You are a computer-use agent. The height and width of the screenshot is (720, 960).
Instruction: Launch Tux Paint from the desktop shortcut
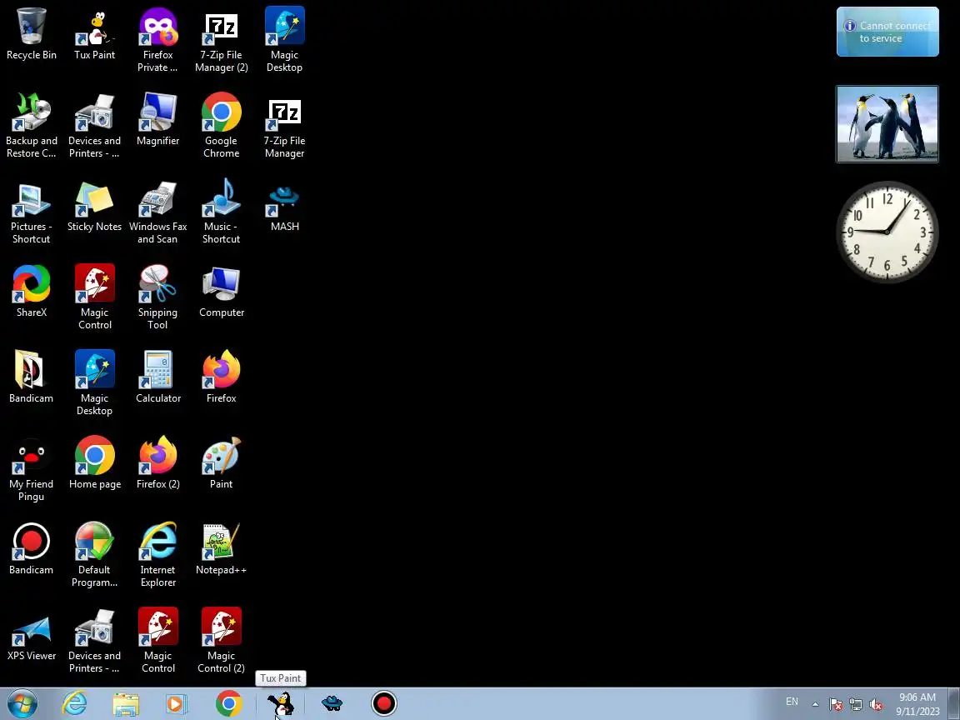[94, 34]
